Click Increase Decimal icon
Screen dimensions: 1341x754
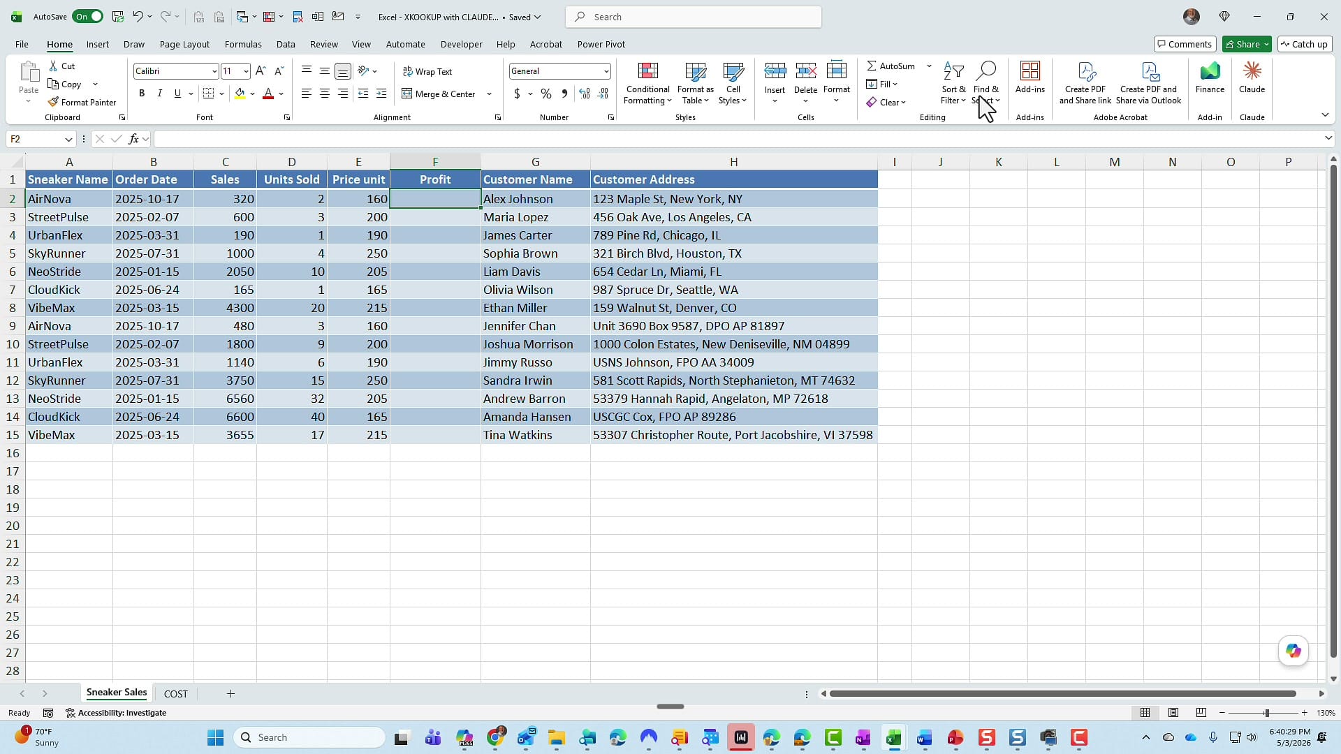585,94
